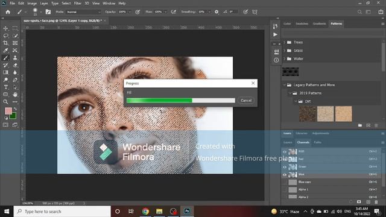This screenshot has height=217, width=386.
Task: Enable airbrush-style build-up
Action: 174,12
